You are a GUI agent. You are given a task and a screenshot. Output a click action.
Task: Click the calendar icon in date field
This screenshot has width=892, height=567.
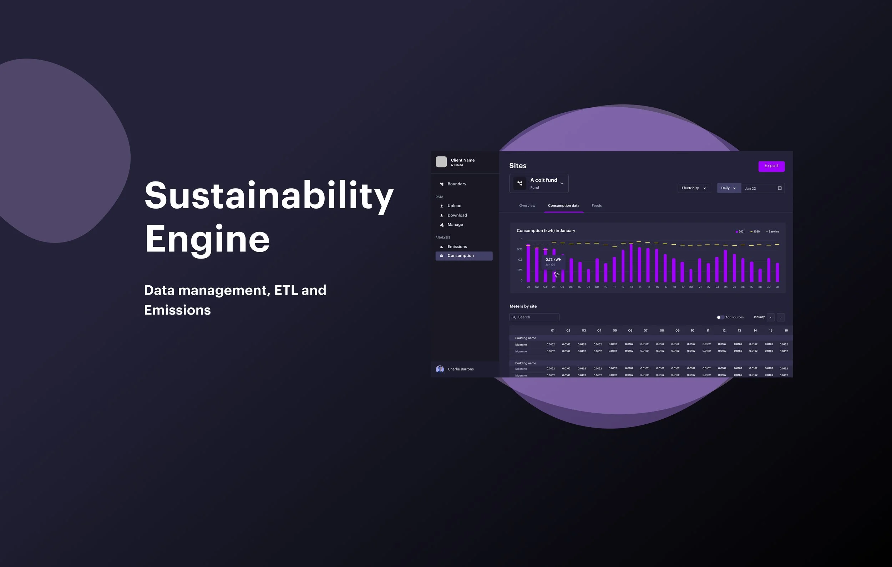780,188
